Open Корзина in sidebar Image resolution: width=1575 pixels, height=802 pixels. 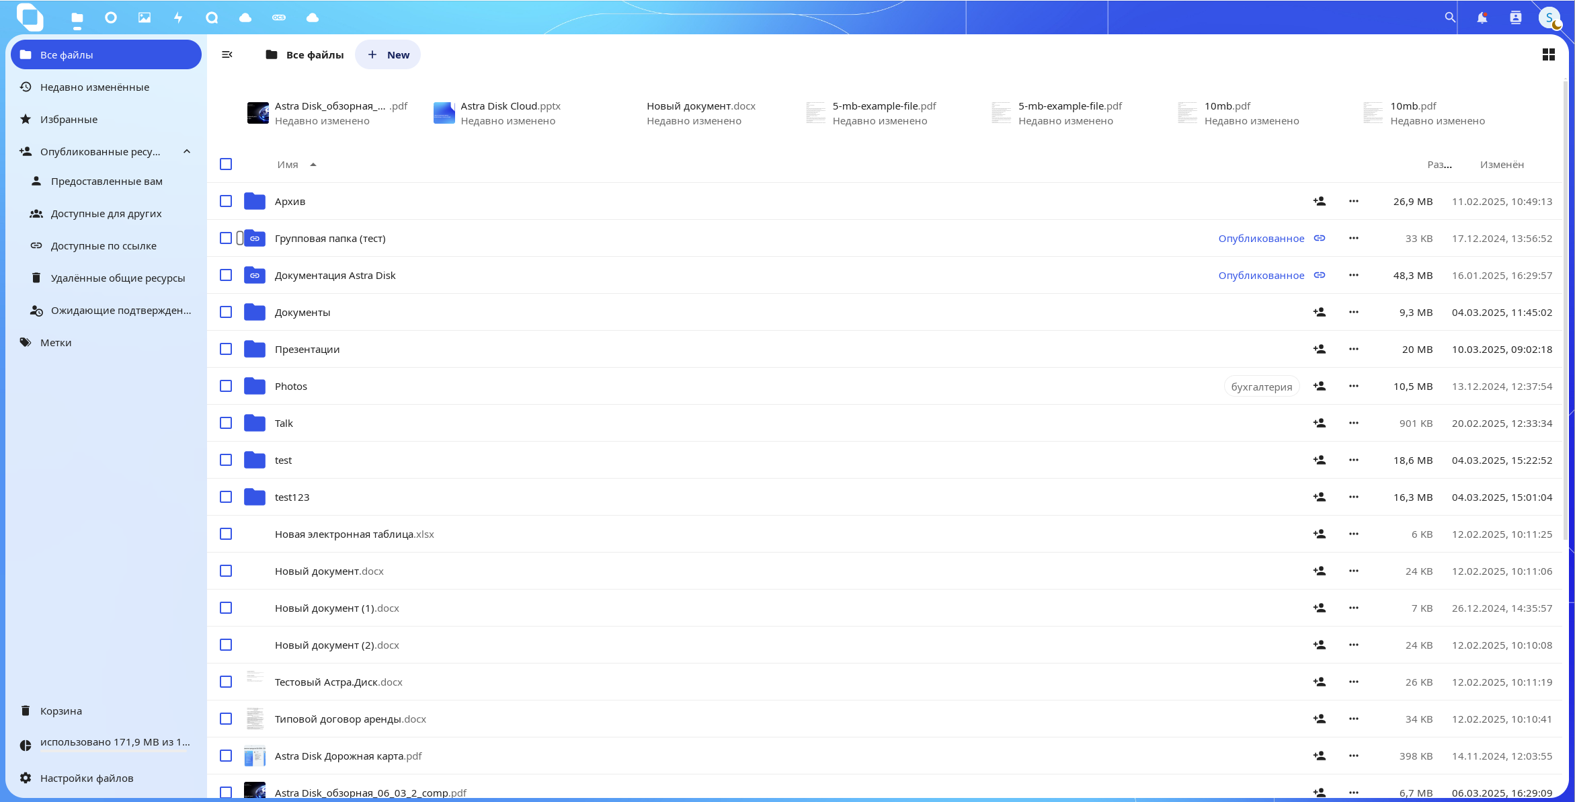106,711
